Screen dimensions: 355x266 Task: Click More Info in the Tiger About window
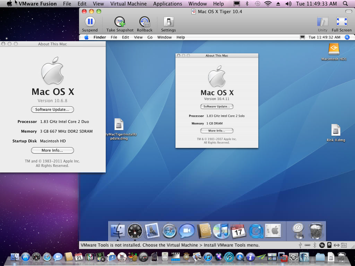coord(217,131)
